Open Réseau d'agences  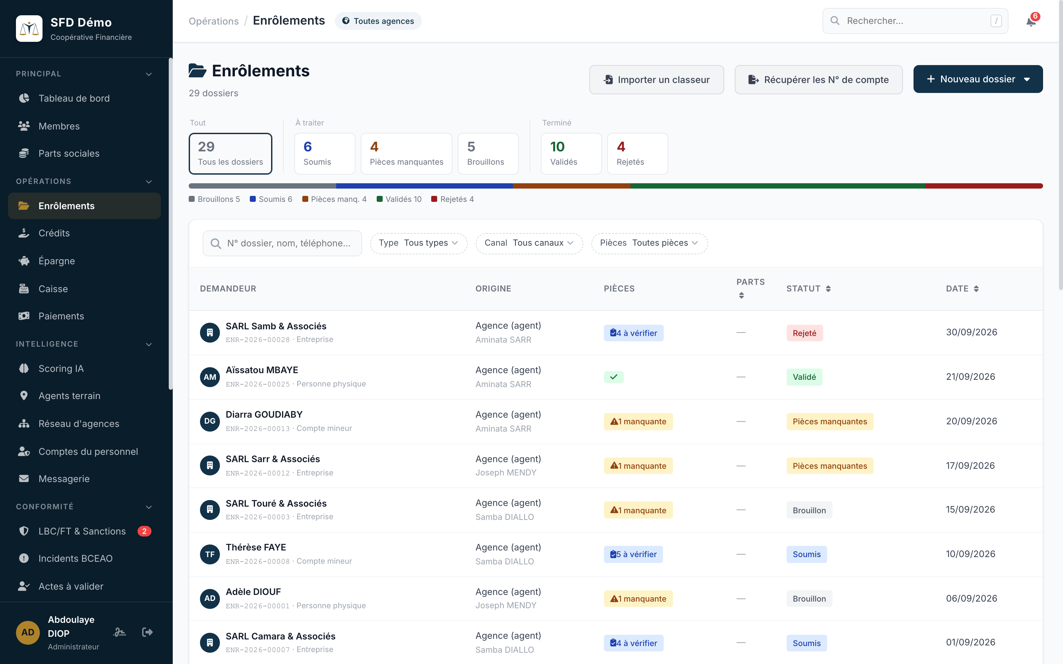(84, 424)
